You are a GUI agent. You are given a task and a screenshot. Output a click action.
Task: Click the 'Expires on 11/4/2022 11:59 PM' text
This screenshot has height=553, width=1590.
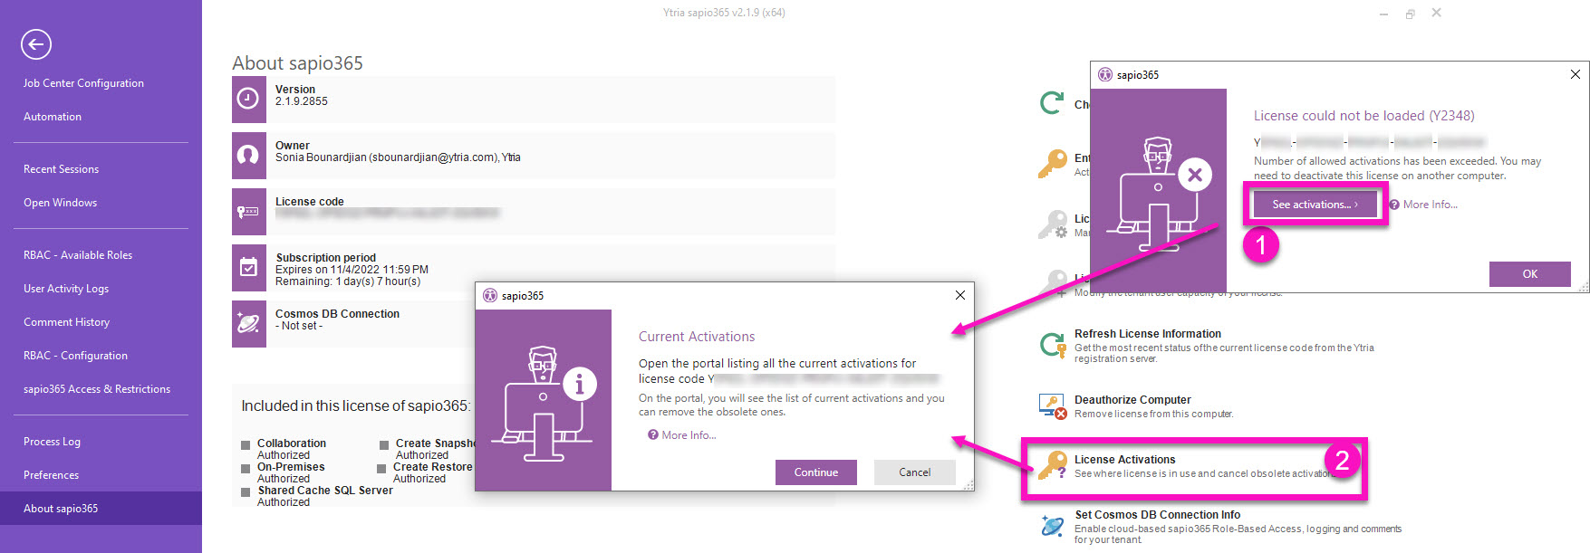(x=352, y=270)
